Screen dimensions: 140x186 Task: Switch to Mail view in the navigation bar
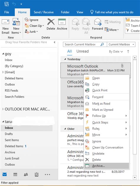5,174
